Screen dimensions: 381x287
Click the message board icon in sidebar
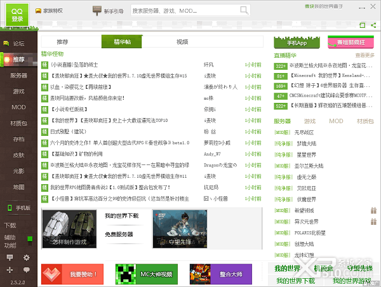pos(10,257)
